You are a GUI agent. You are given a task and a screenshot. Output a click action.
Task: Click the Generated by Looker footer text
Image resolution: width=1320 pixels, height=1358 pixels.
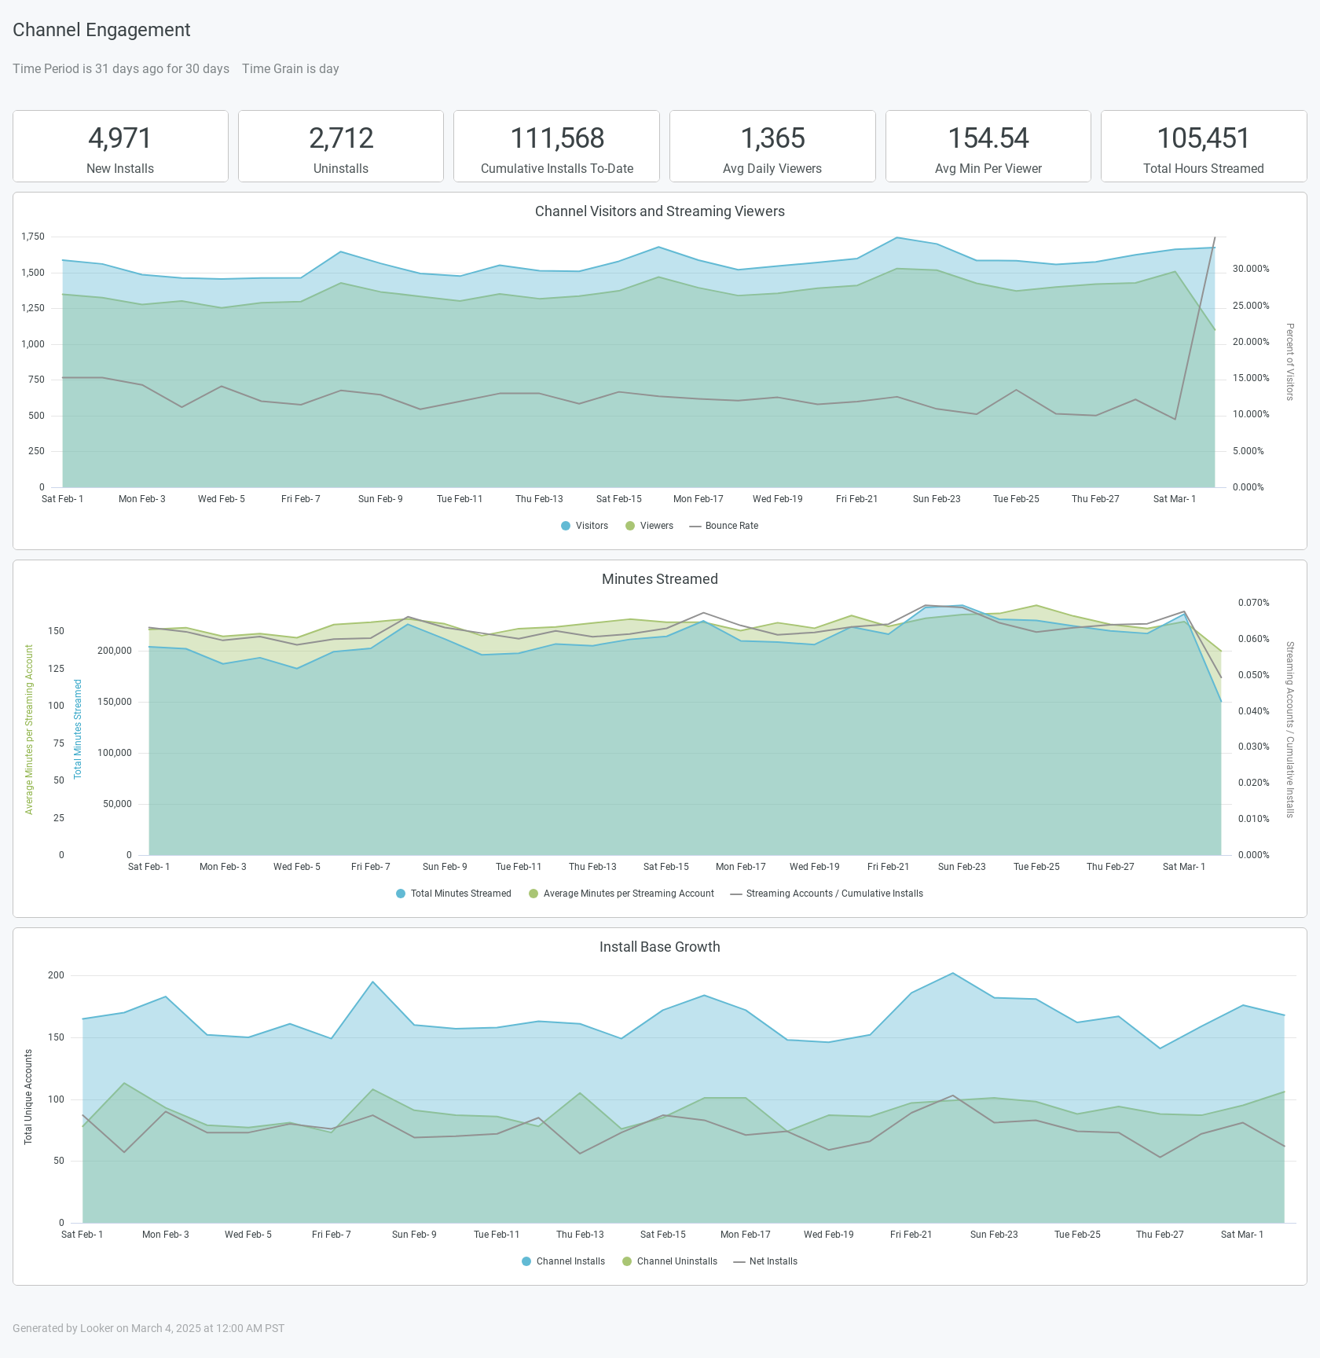(x=148, y=1328)
